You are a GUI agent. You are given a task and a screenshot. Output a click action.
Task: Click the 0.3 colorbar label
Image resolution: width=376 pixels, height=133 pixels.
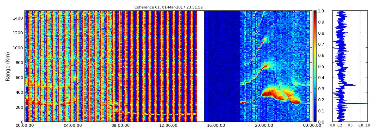coord(321,89)
